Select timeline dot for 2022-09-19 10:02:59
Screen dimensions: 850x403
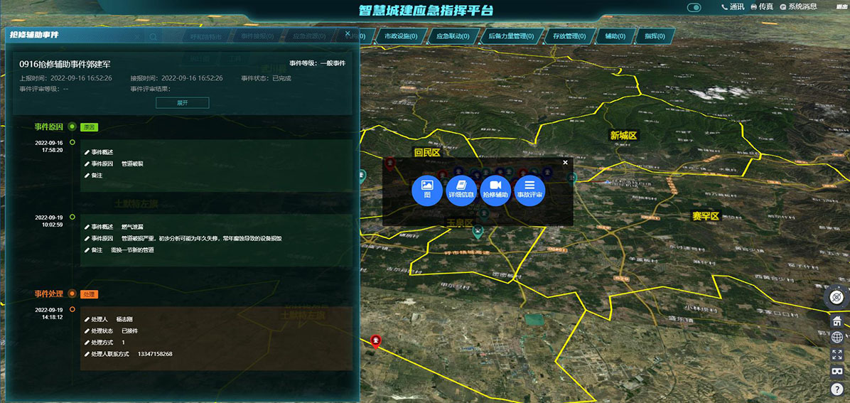(x=72, y=216)
